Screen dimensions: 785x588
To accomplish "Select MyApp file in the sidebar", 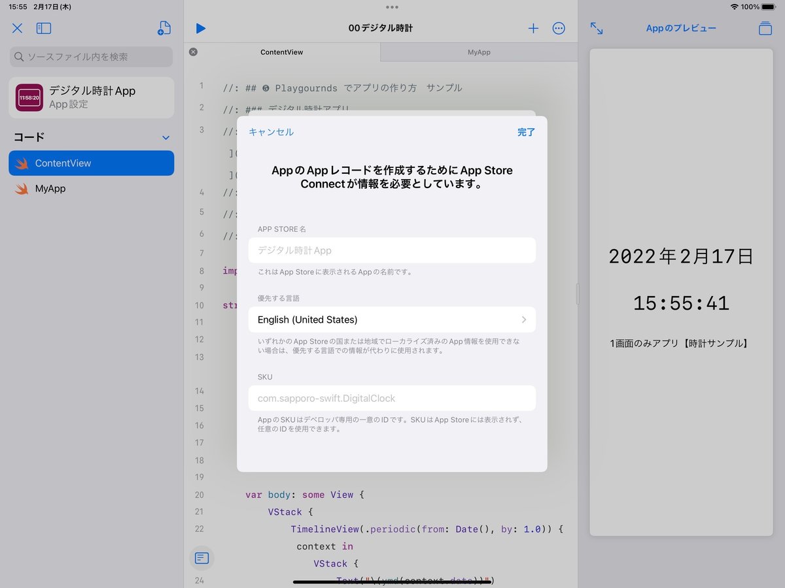I will coord(92,189).
